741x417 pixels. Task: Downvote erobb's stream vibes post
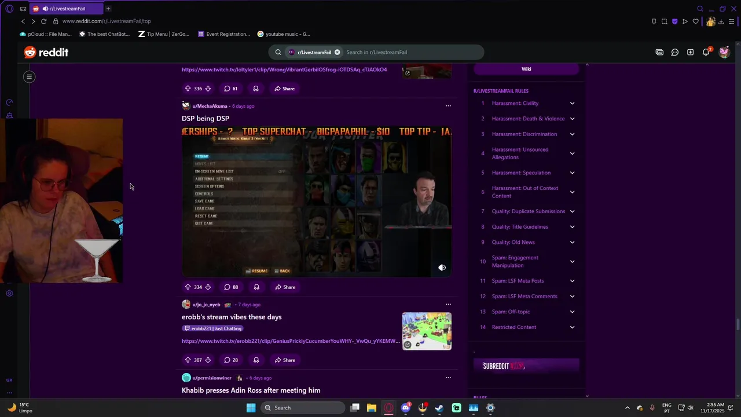(x=208, y=360)
